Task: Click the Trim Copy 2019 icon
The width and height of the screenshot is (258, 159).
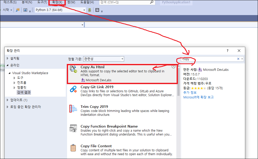Action: (x=73, y=109)
